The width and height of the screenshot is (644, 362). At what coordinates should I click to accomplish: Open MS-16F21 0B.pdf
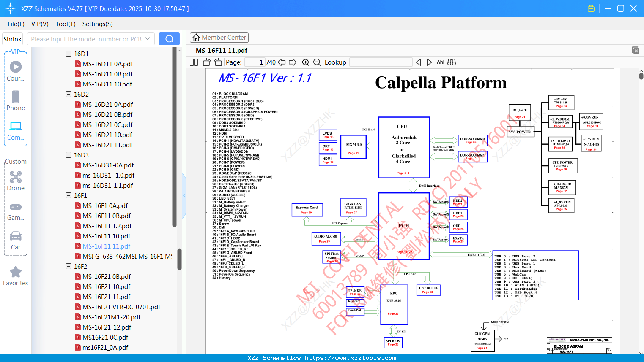tap(107, 276)
